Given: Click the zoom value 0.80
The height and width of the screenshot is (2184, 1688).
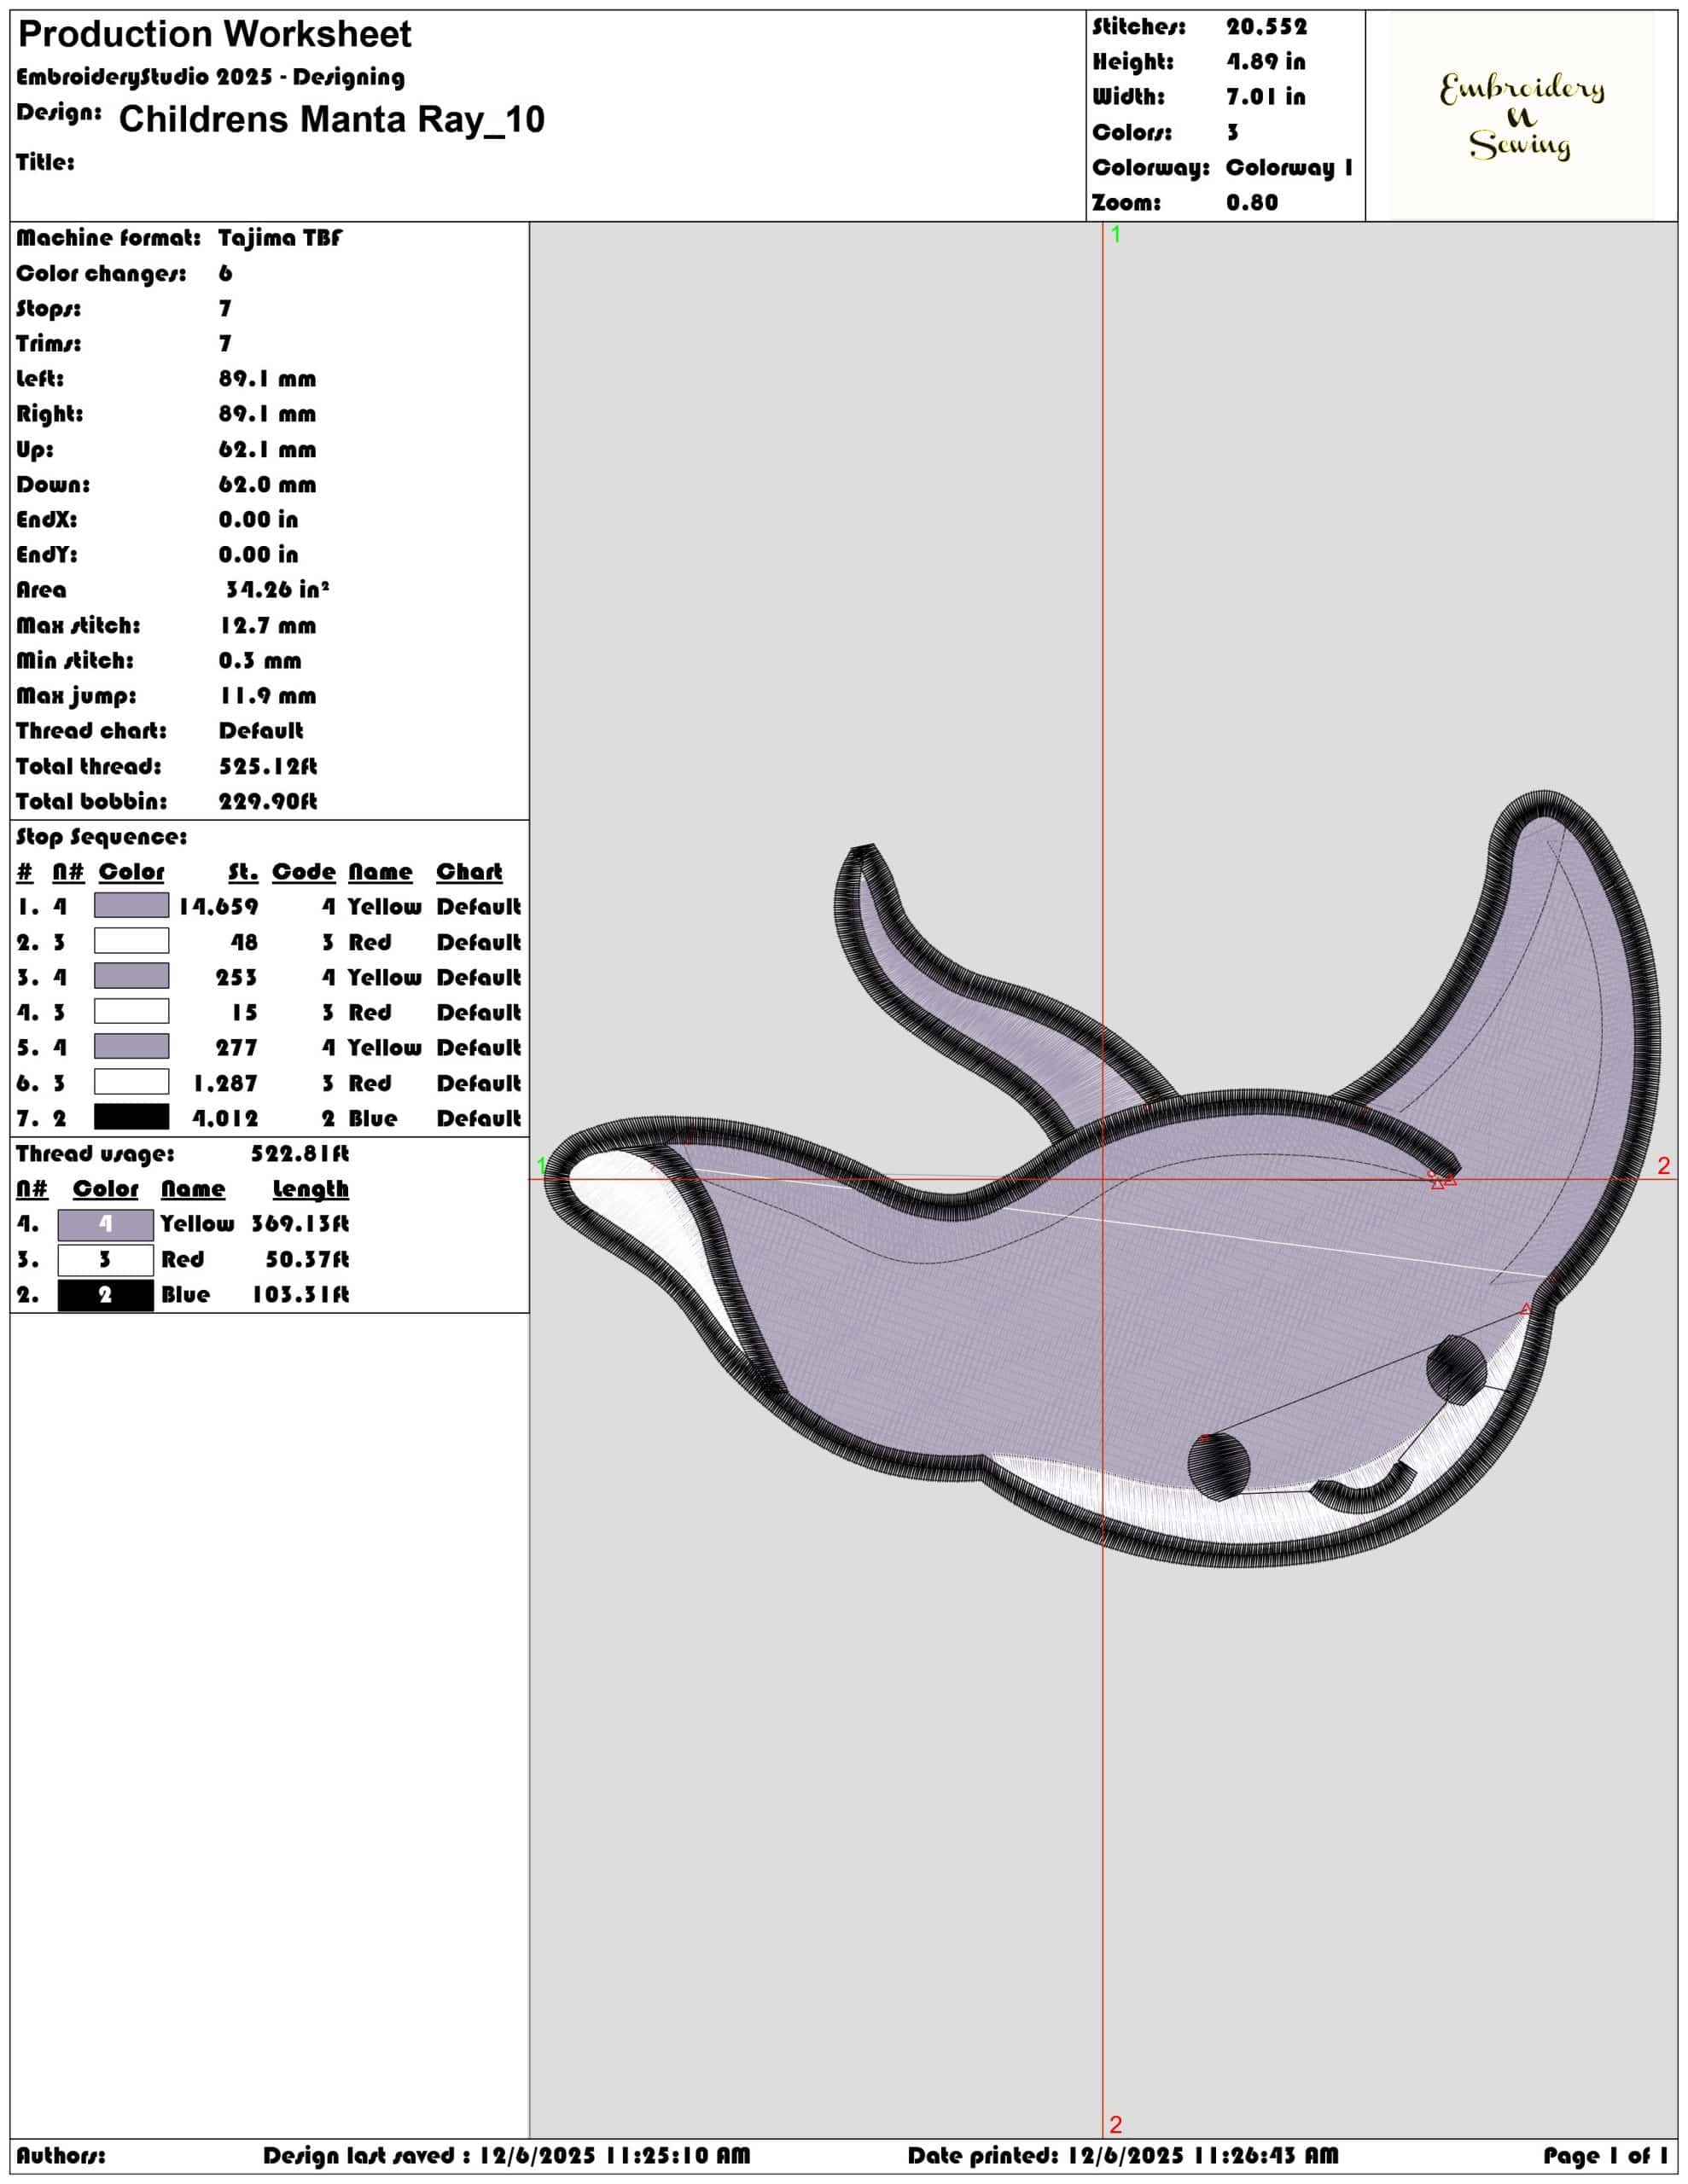Looking at the screenshot, I should pyautogui.click(x=1252, y=202).
